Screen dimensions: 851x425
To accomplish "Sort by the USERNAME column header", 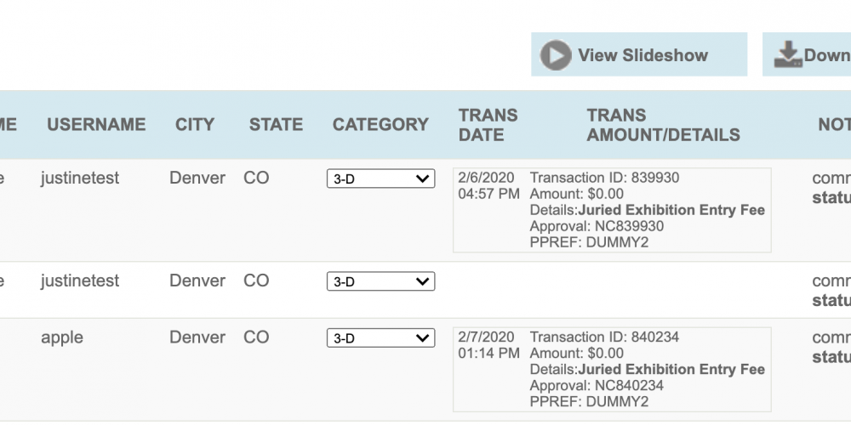I will (96, 125).
